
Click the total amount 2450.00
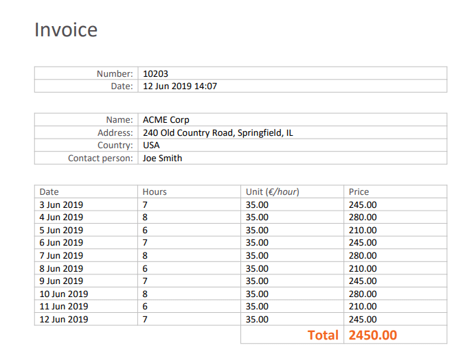pos(373,335)
